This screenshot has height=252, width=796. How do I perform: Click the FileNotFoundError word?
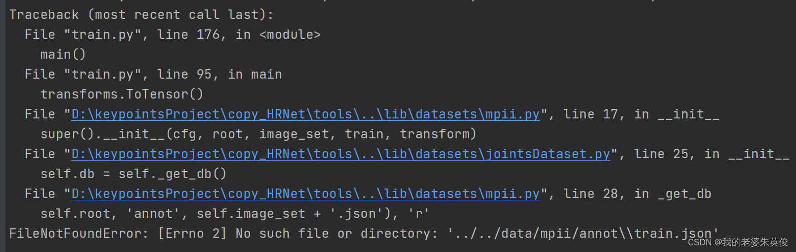pos(75,234)
